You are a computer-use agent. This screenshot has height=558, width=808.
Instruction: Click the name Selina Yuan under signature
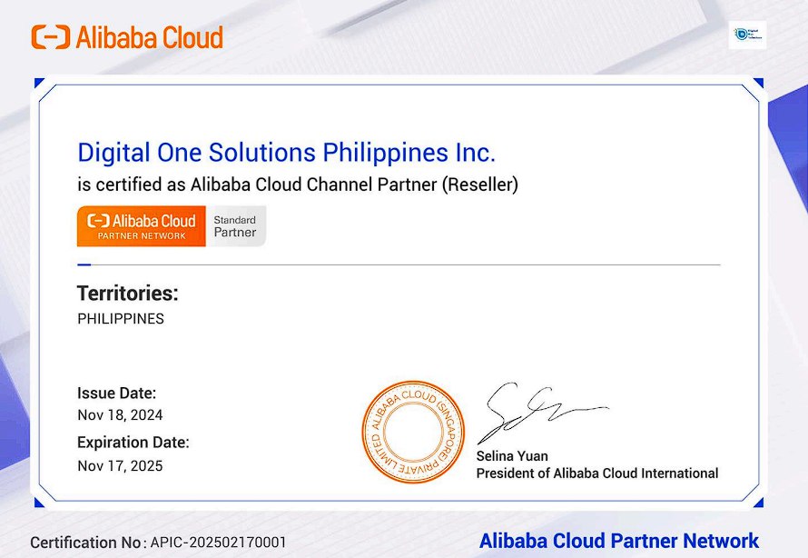(512, 456)
